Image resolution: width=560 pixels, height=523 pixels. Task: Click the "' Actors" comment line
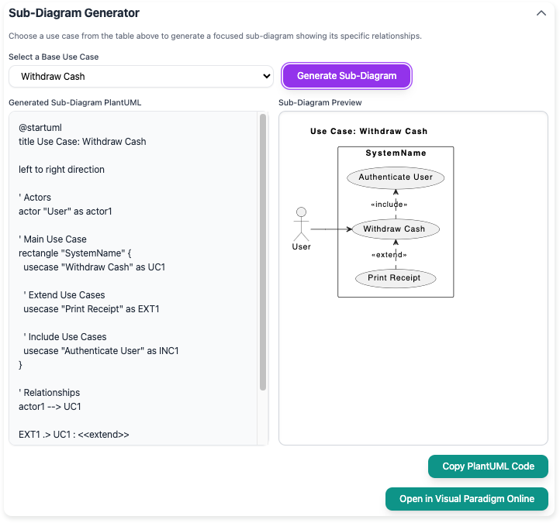pos(35,198)
